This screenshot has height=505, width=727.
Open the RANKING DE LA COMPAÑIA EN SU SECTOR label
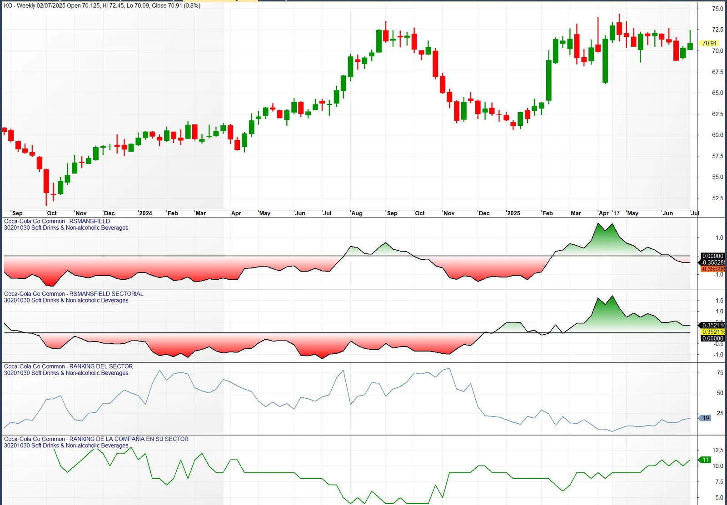(96, 439)
